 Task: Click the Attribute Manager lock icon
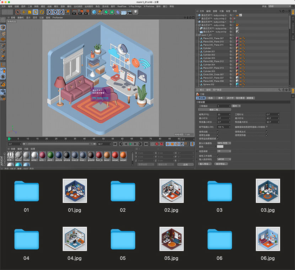click(x=283, y=90)
